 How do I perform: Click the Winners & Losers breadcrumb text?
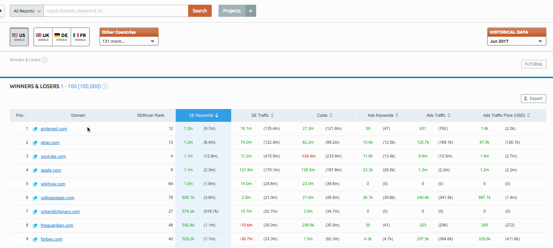coord(25,60)
